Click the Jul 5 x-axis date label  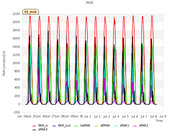[125, 116]
